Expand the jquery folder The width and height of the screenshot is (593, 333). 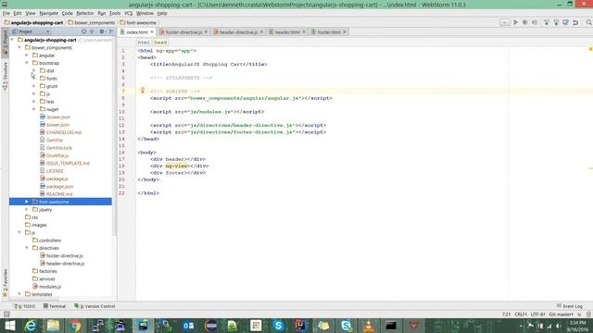coord(27,210)
